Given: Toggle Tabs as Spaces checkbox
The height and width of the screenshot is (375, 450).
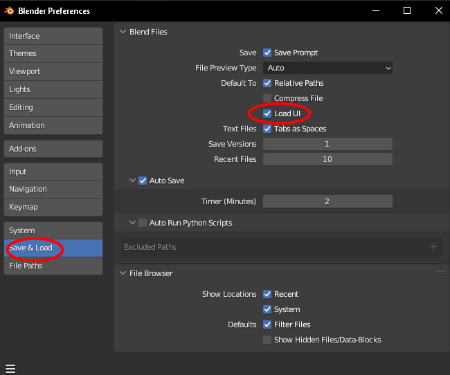Looking at the screenshot, I should 267,129.
